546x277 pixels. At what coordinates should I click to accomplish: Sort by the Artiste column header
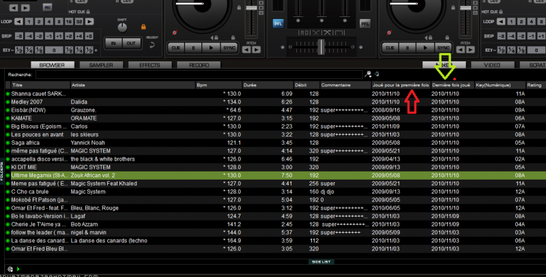132,85
